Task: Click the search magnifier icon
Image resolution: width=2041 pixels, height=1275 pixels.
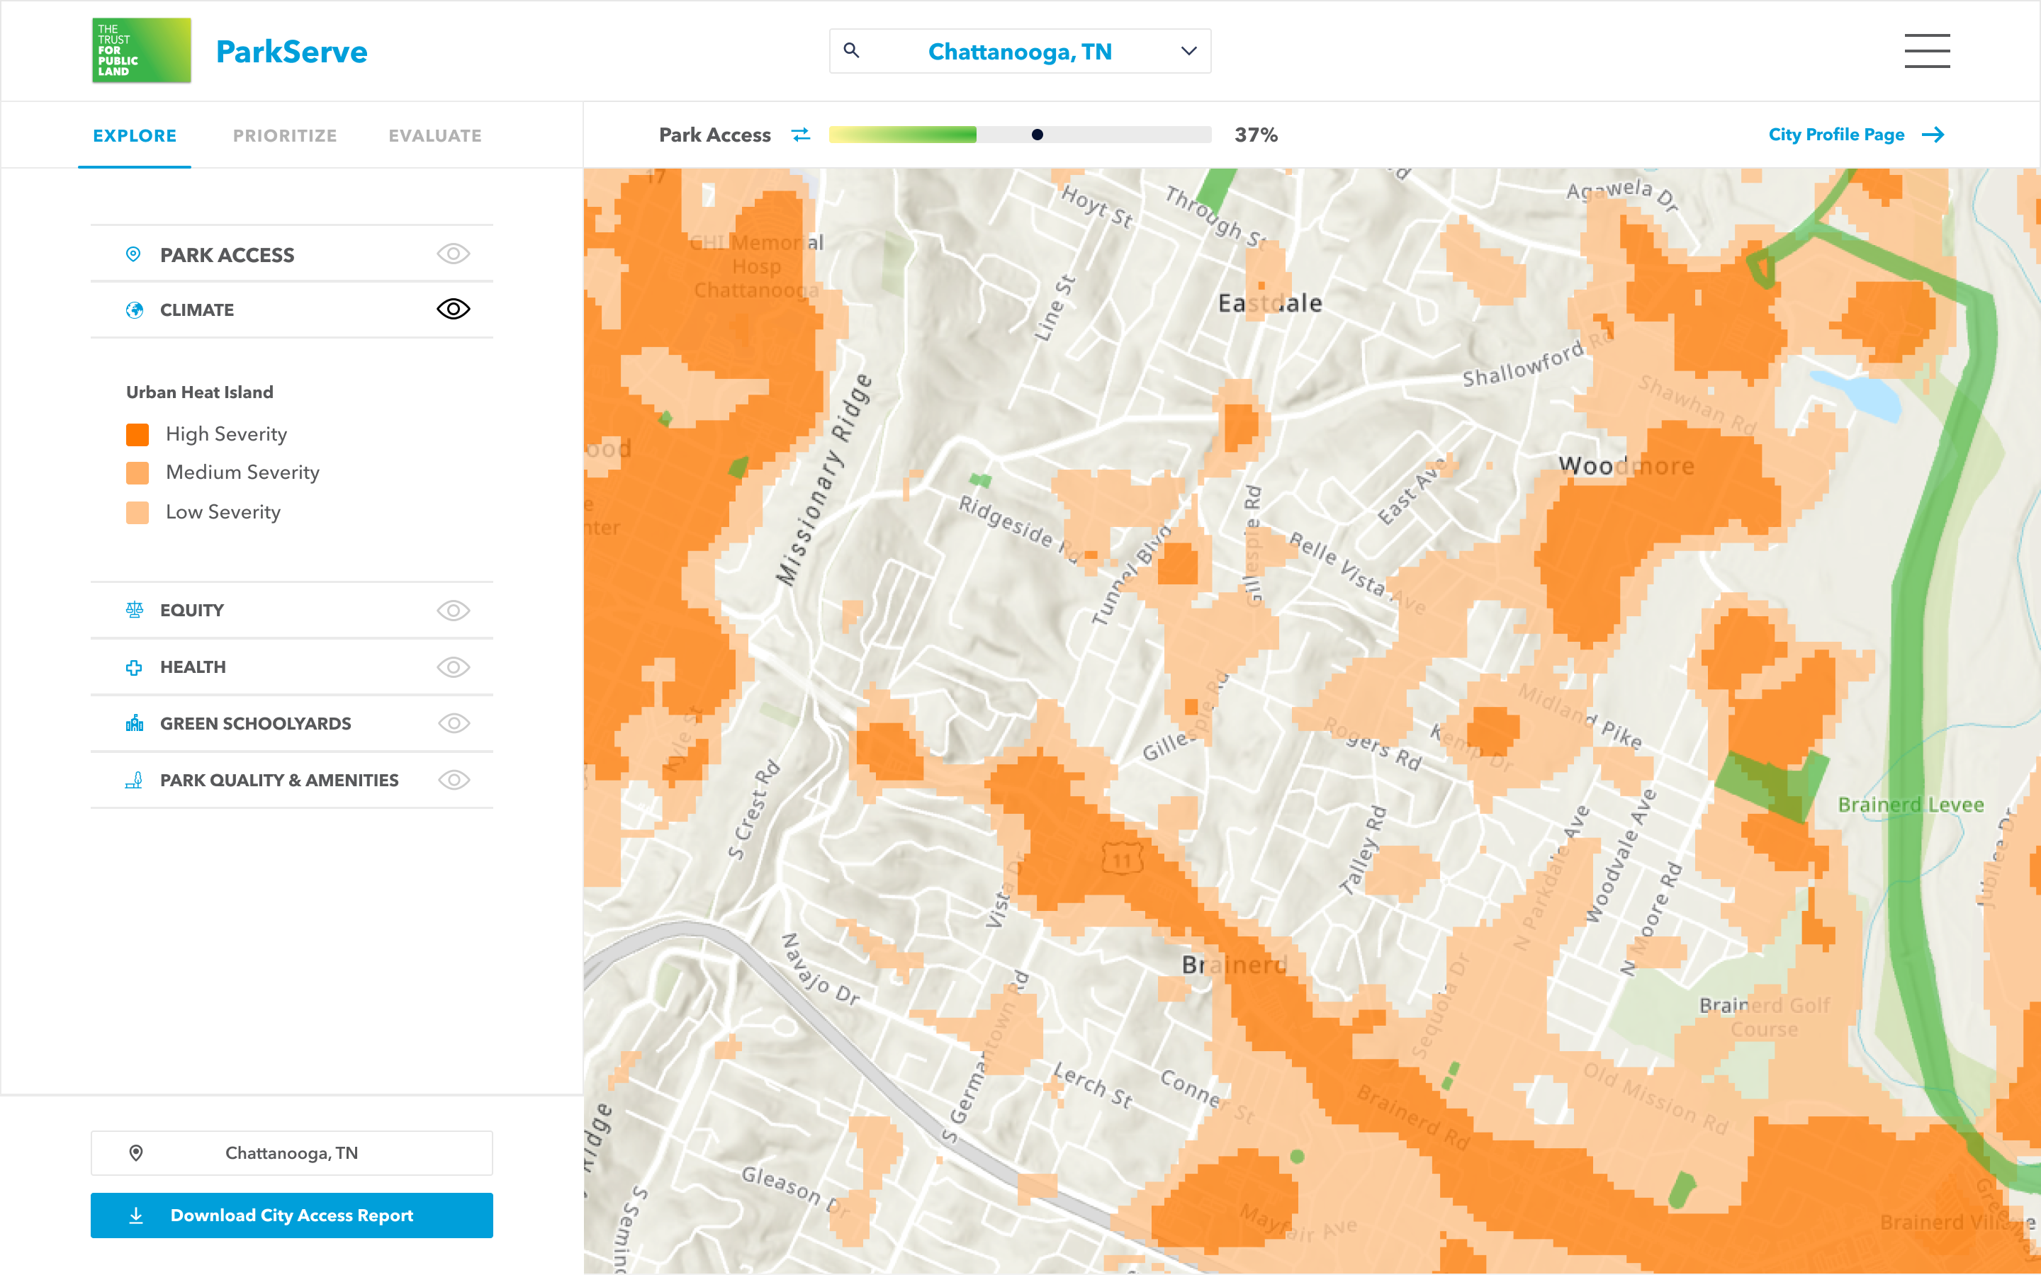Action: (852, 50)
